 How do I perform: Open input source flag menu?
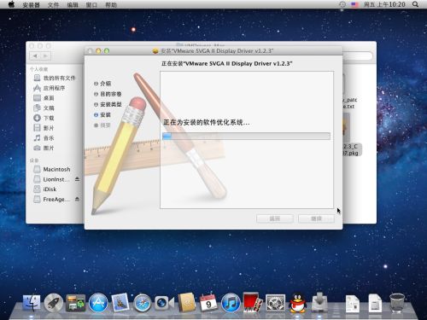pos(354,4)
